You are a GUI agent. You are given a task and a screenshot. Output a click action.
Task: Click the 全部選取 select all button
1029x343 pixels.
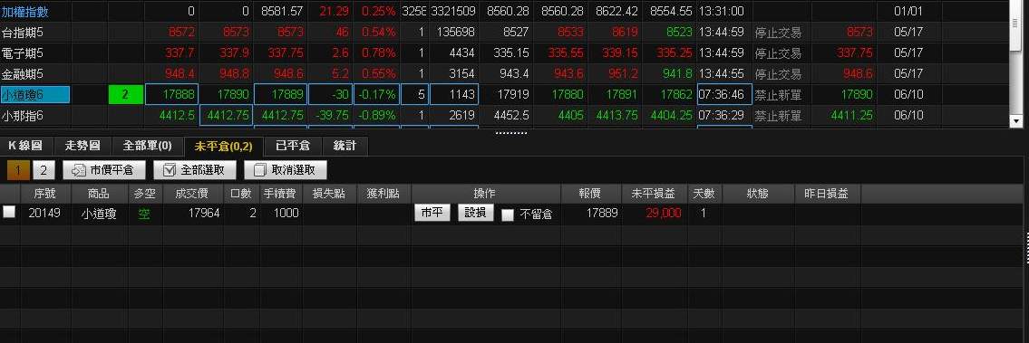click(x=194, y=170)
